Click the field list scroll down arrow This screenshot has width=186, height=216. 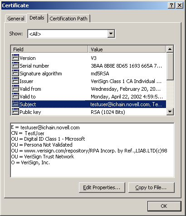click(x=170, y=112)
